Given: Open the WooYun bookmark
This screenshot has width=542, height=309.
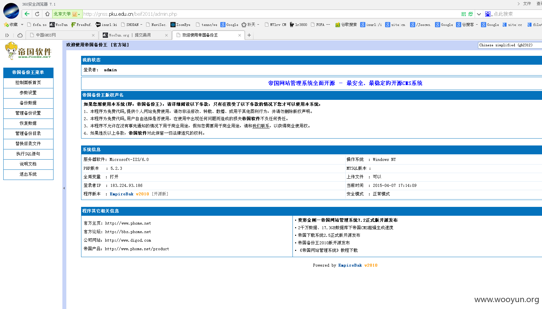Looking at the screenshot, I should click(59, 25).
